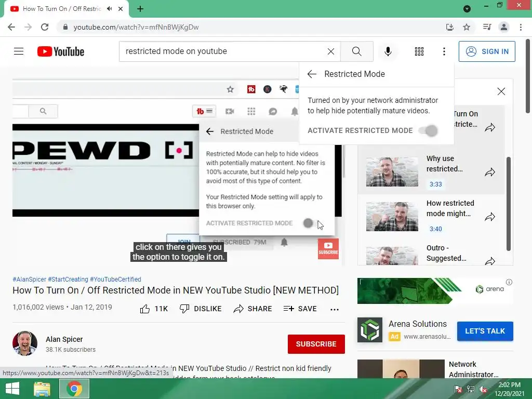Sign in to YouTube
The width and height of the screenshot is (532, 399).
point(486,51)
